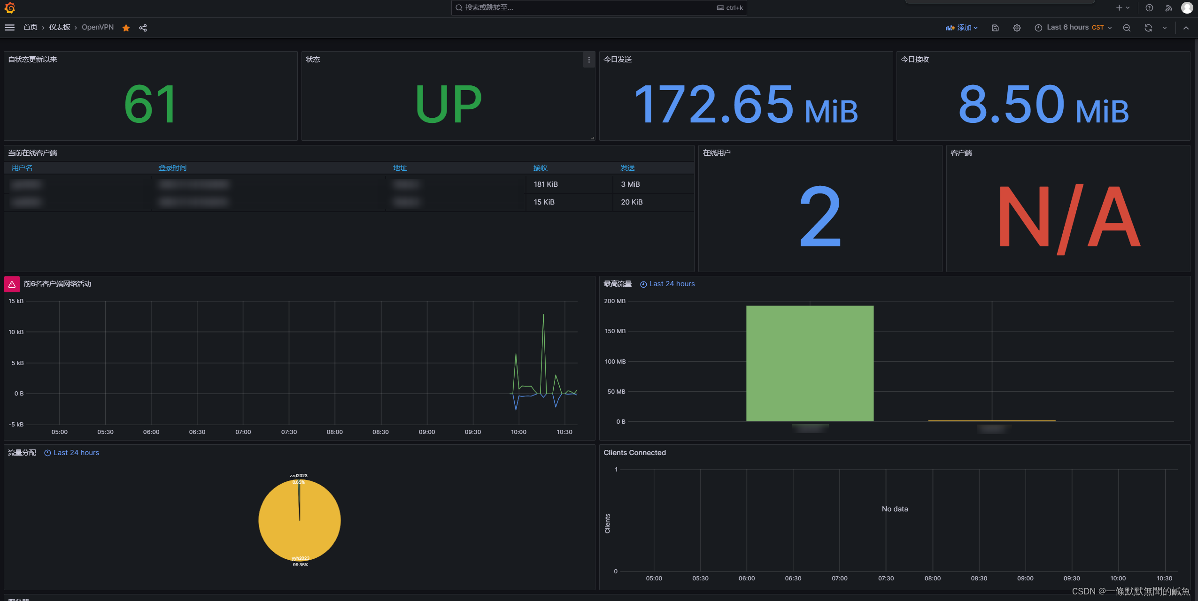Open the hamburger navigation menu

coord(9,28)
